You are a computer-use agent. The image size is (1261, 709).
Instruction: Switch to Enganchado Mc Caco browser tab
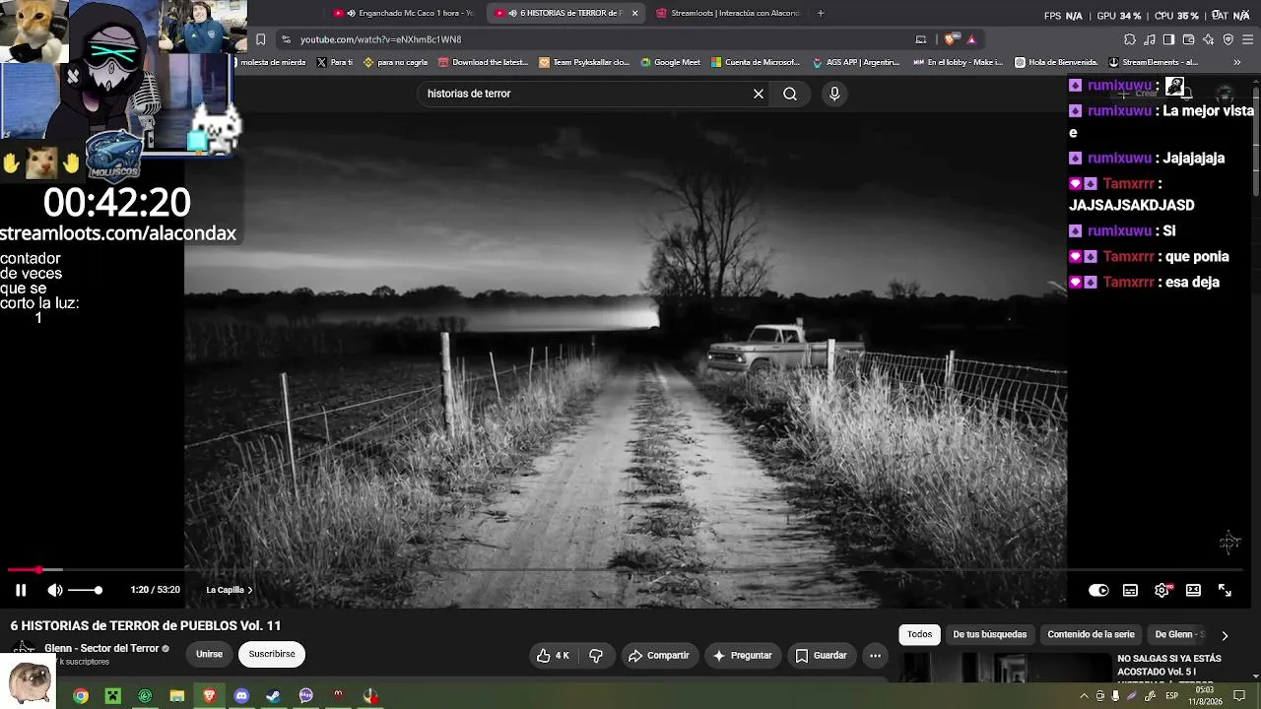click(x=404, y=13)
